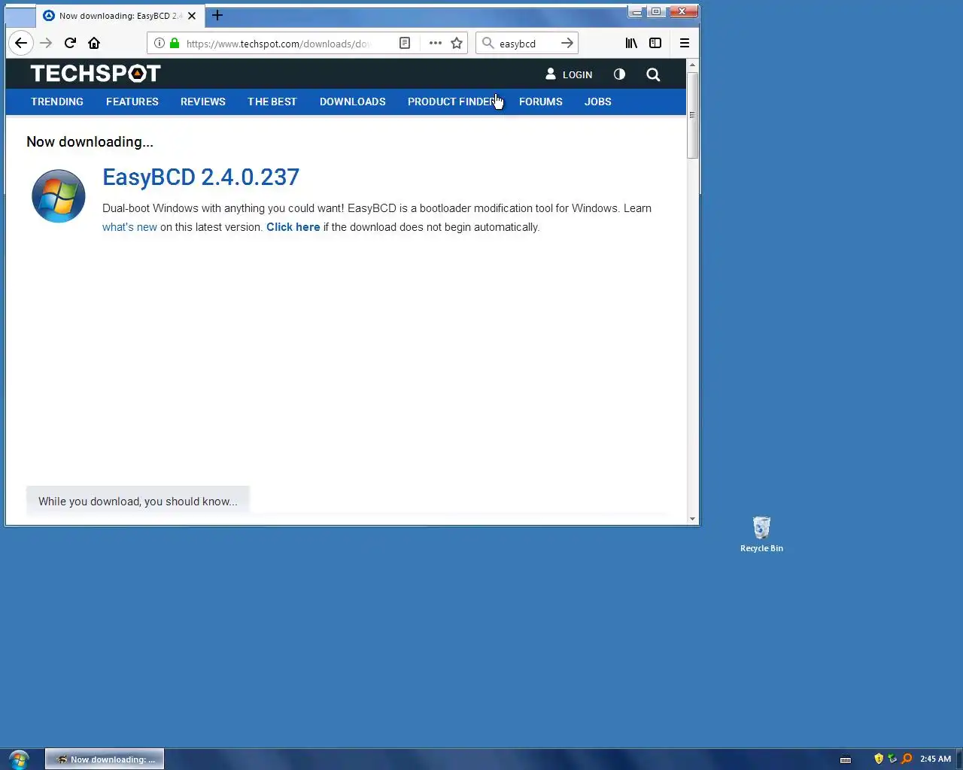Click the green sync tray icon
This screenshot has width=963, height=770.
tap(892, 759)
